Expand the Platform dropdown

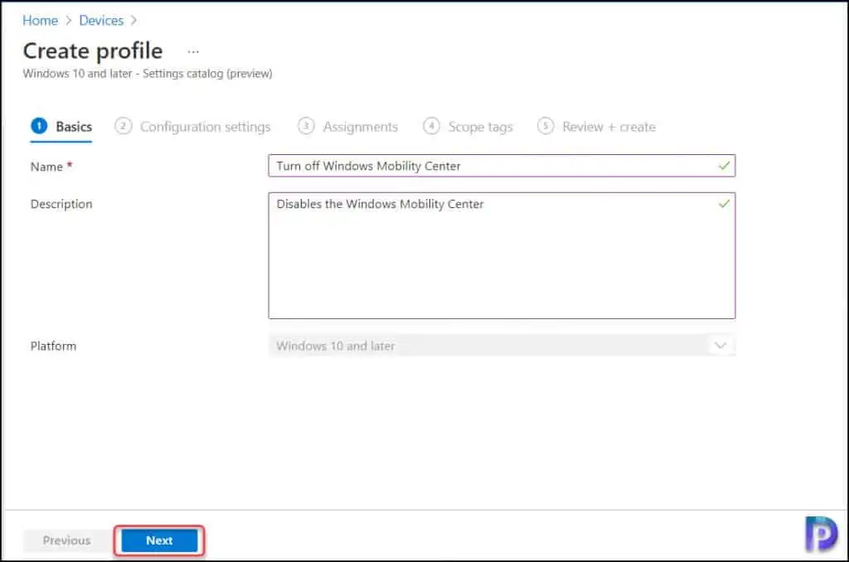[x=502, y=346]
